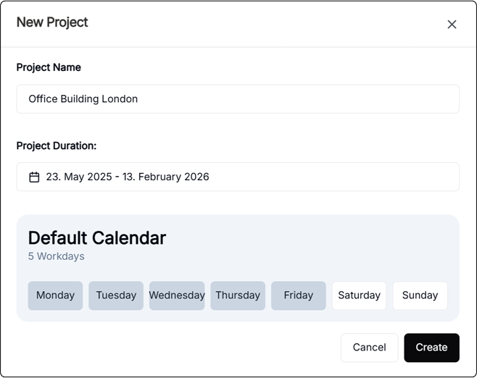Disable Tuesday in the Default Calendar

coord(116,295)
